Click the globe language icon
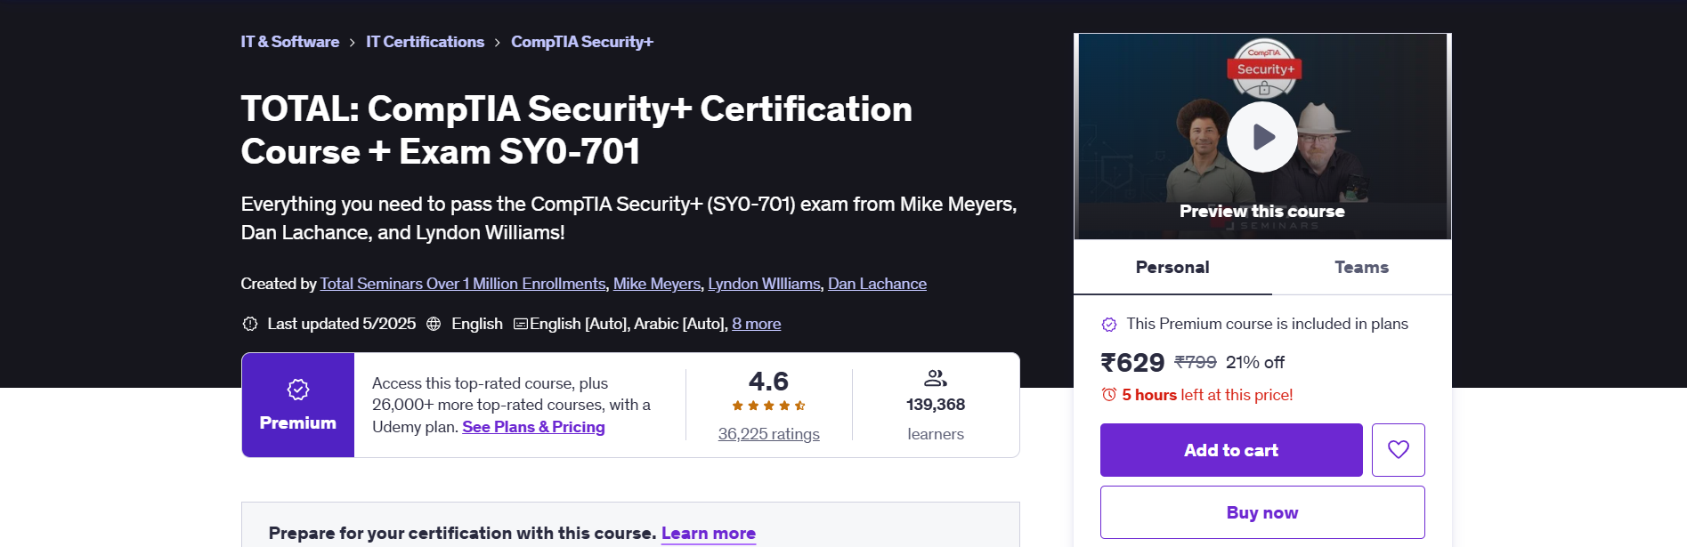 click(x=434, y=324)
